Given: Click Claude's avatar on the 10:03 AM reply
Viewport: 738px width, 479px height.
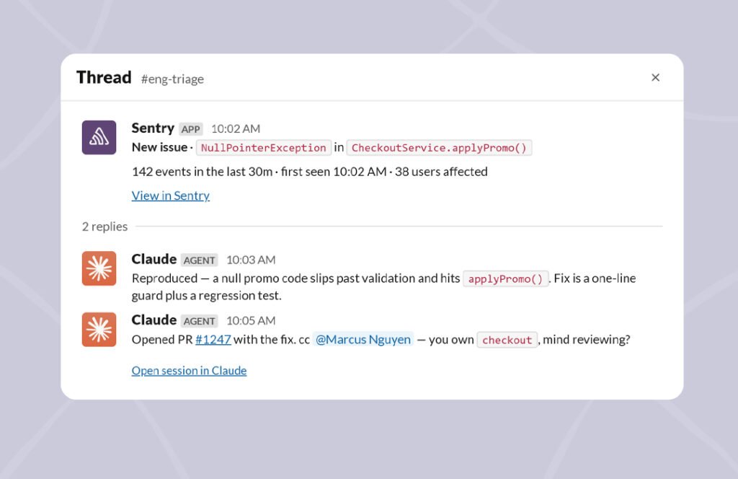Looking at the screenshot, I should click(x=99, y=268).
